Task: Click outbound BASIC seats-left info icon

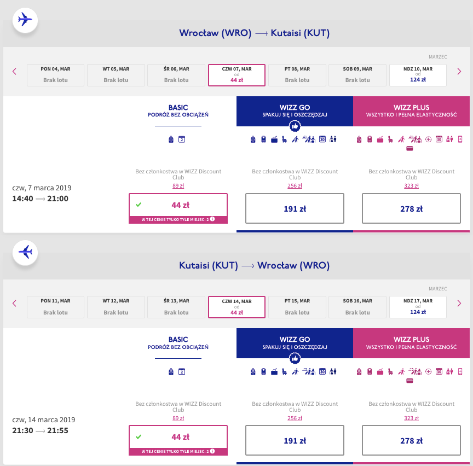Action: coord(212,219)
